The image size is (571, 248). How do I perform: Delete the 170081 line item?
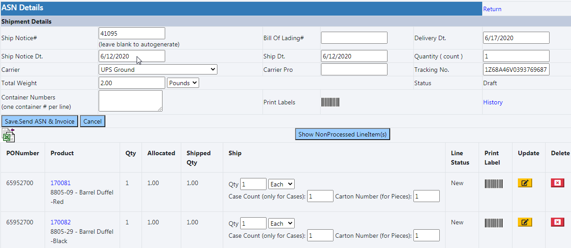click(x=557, y=183)
